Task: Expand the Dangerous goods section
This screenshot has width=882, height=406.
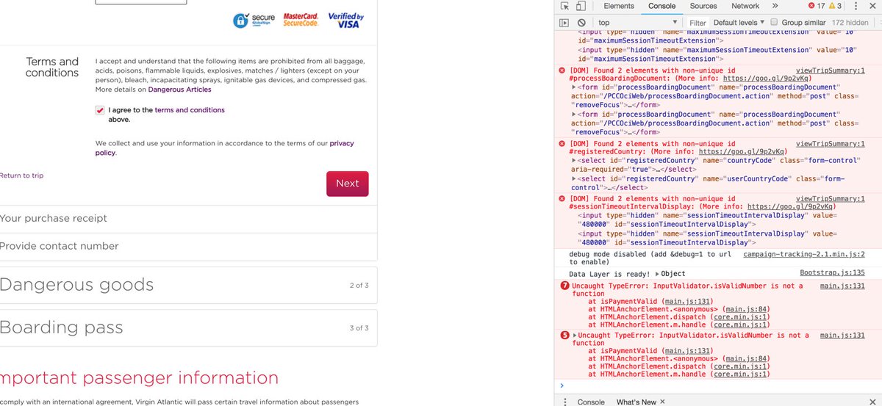Action: 188,285
